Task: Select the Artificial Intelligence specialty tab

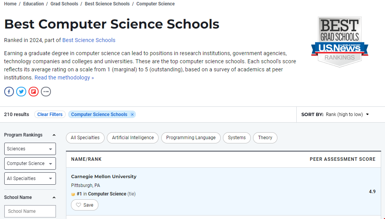Action: point(133,138)
